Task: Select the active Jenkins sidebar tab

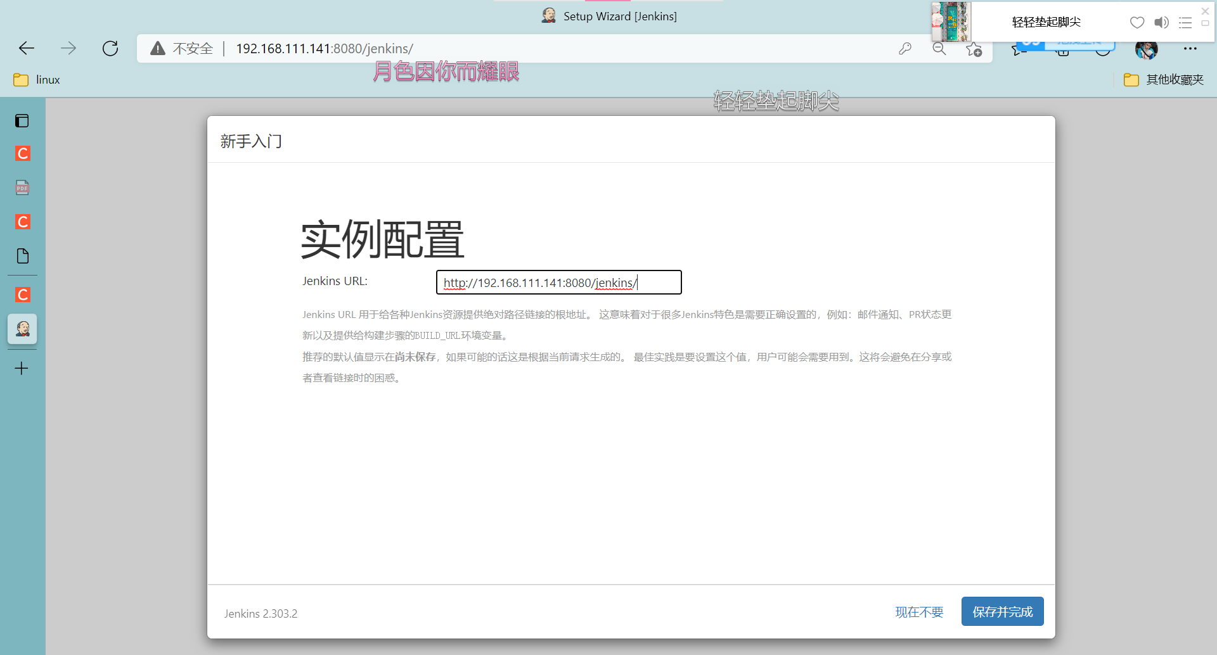Action: click(22, 329)
